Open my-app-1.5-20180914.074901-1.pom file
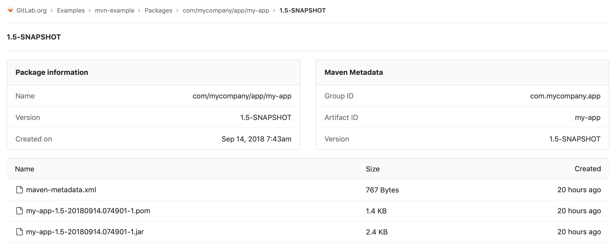The width and height of the screenshot is (615, 243). (88, 211)
